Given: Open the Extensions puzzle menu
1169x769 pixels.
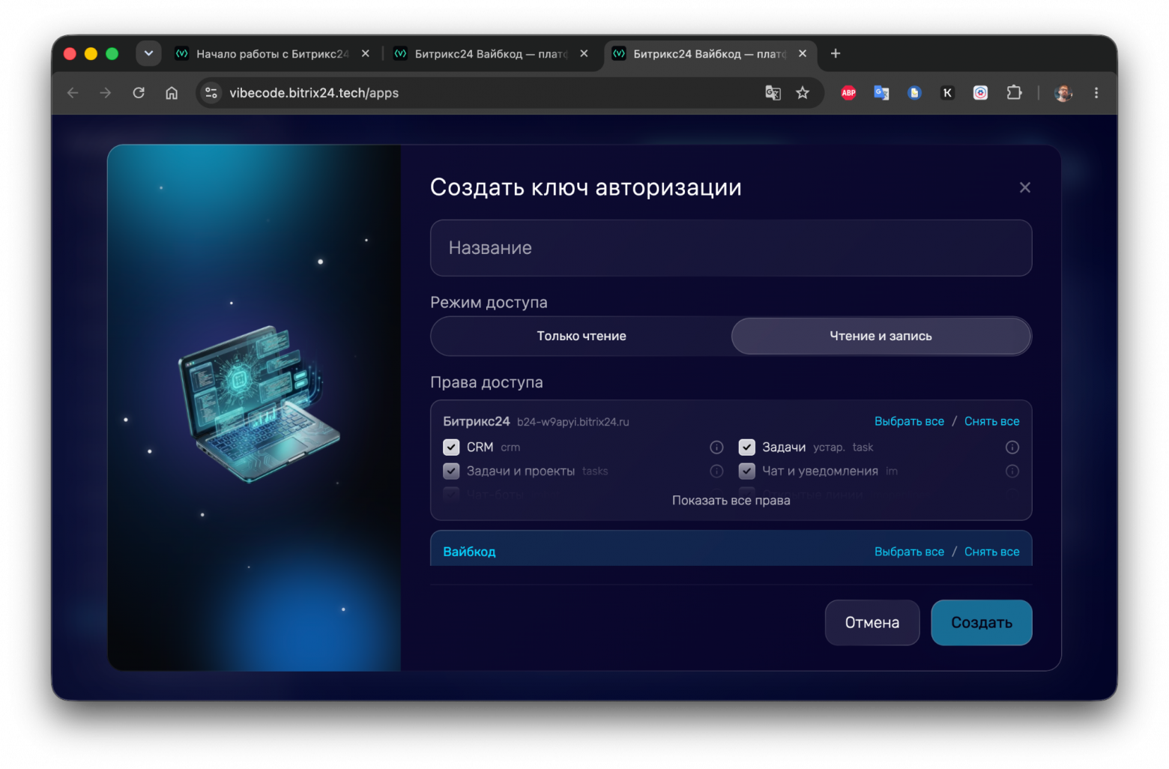Looking at the screenshot, I should tap(1014, 93).
